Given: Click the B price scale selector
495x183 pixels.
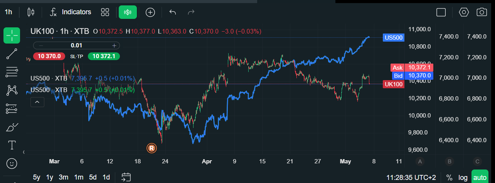Looking at the screenshot, I should (449, 161).
